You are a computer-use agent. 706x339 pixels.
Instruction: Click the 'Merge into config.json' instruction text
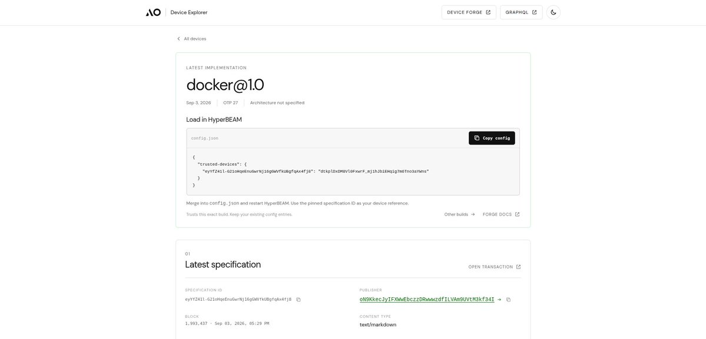tap(297, 203)
